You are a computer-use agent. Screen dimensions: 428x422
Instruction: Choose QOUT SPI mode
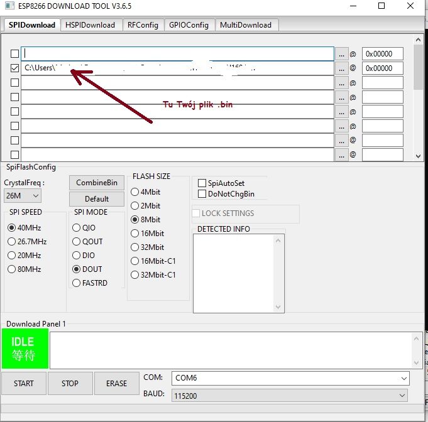[x=87, y=242]
